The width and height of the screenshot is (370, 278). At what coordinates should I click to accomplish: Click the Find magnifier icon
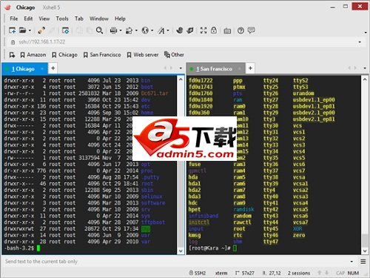[99, 30]
